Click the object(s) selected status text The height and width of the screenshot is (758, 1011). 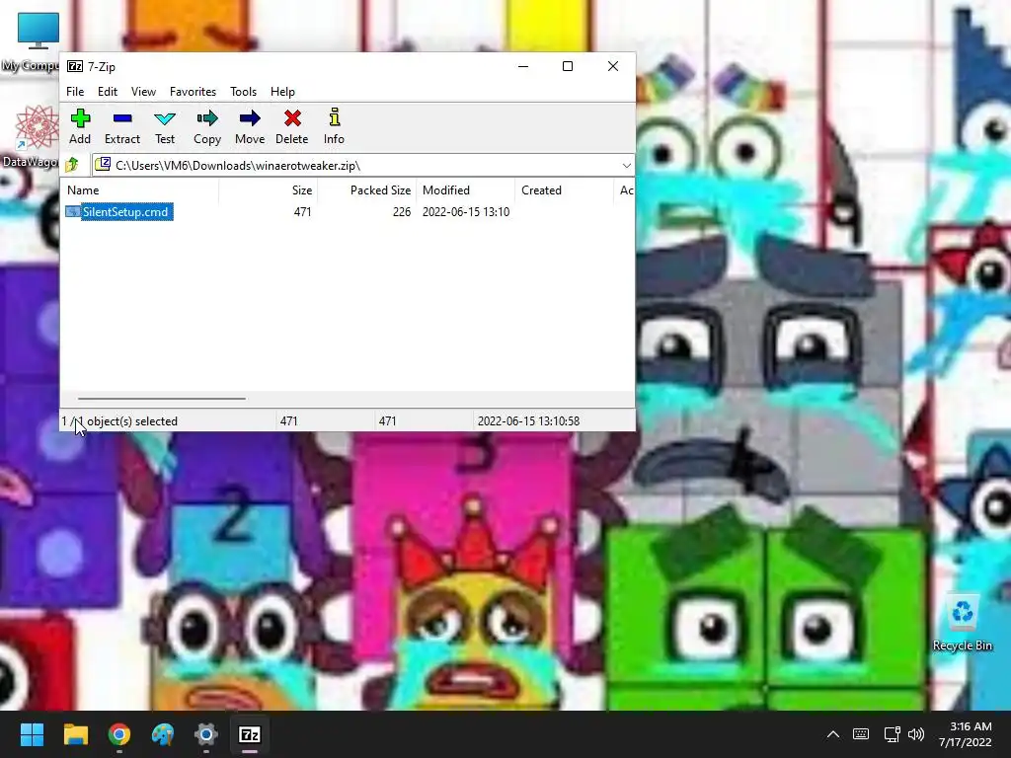click(x=119, y=420)
